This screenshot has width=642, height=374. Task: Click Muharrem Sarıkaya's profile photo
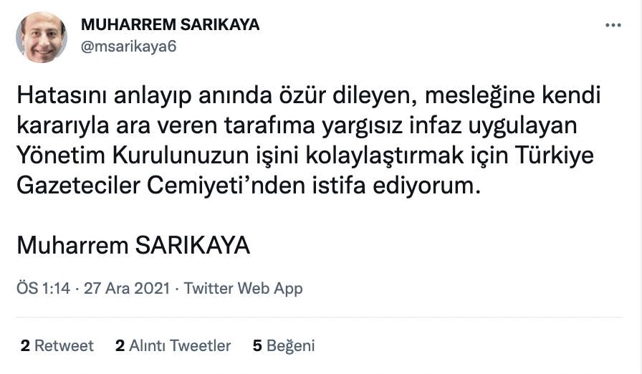[x=42, y=37]
